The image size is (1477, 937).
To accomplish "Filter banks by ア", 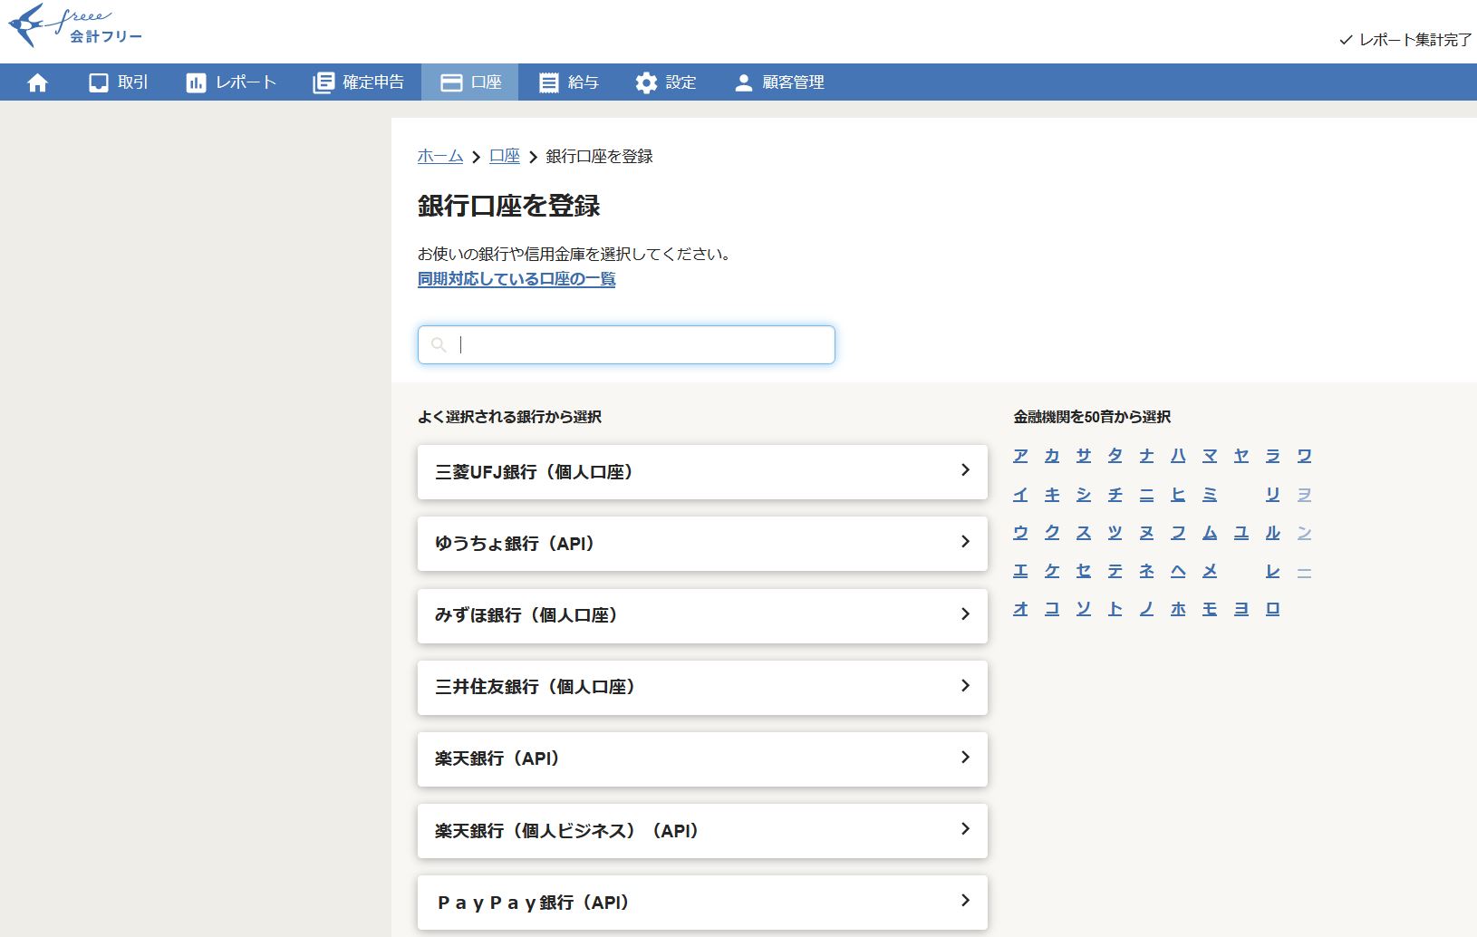I will (1020, 456).
